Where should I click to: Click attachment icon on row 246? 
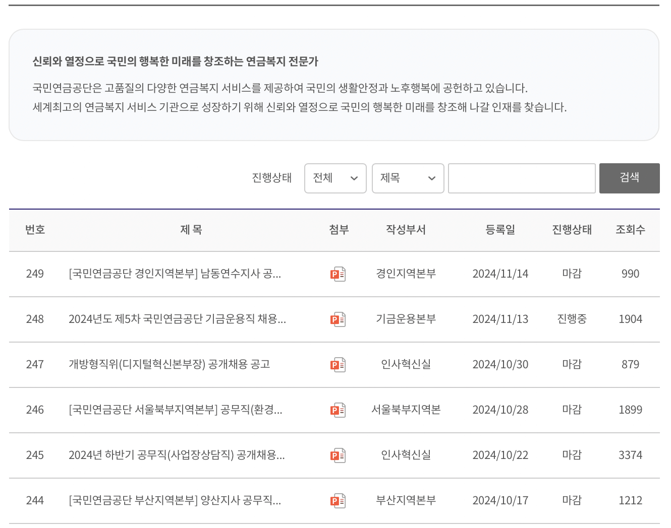[338, 410]
